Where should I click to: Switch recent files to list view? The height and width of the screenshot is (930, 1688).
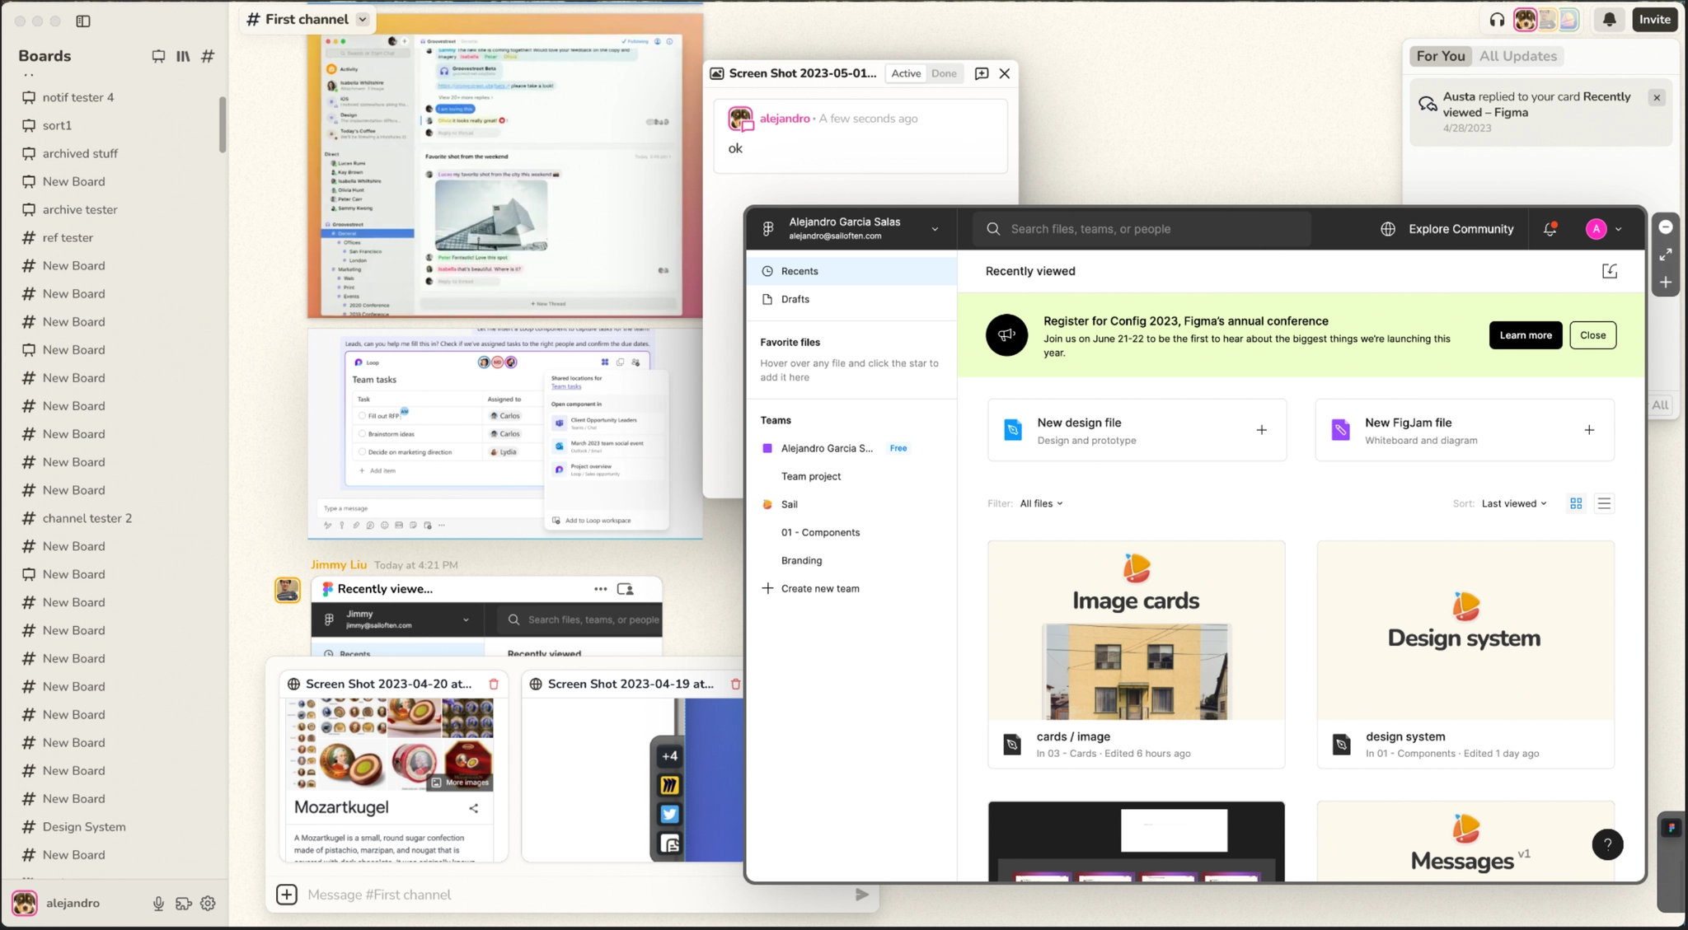tap(1603, 502)
